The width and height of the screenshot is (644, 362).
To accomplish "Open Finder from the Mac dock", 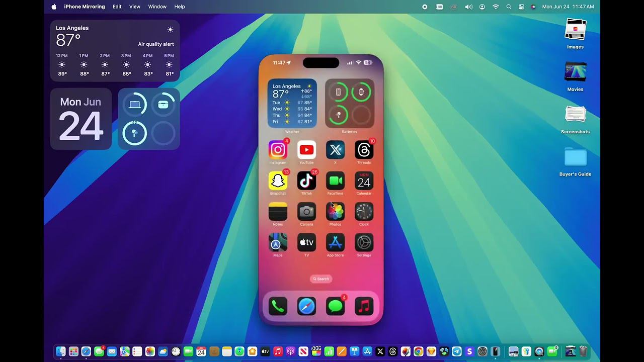I will (x=61, y=351).
